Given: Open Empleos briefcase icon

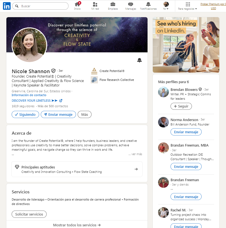Looking at the screenshot, I should coord(113,6).
